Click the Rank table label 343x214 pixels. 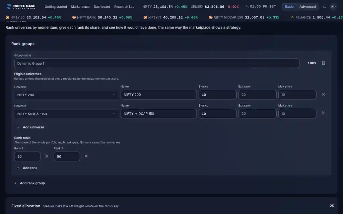click(22, 138)
